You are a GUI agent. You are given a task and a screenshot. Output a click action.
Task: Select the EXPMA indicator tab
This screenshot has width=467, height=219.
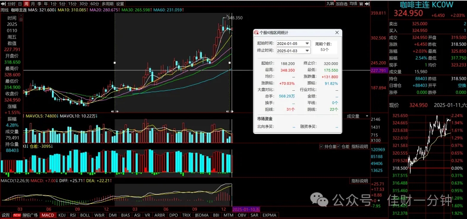[269, 215]
